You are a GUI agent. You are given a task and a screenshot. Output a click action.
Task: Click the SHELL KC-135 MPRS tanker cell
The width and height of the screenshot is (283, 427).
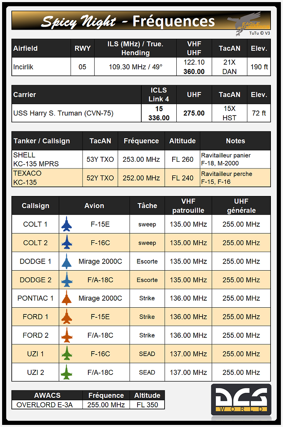pyautogui.click(x=47, y=159)
